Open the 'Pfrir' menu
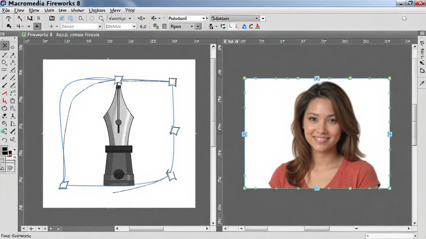This screenshot has width=426, height=239. coord(130,10)
